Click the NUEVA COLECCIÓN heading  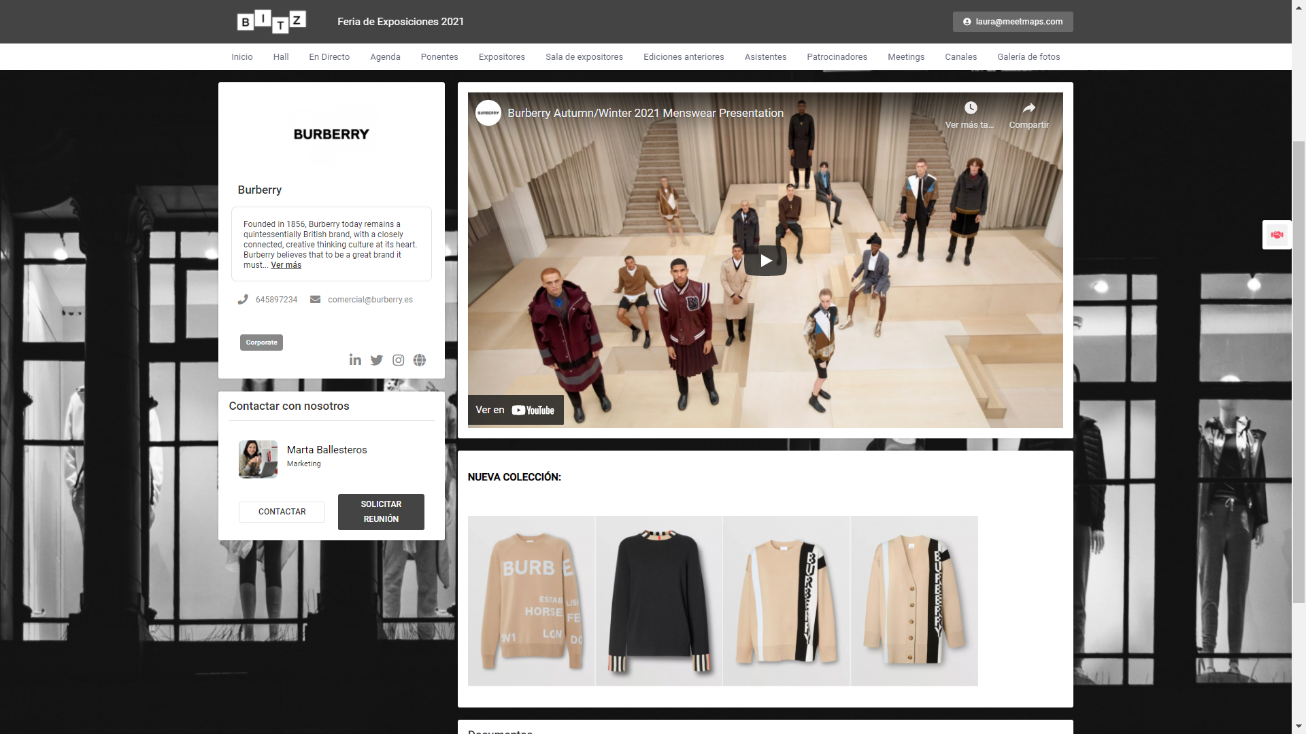[514, 477]
